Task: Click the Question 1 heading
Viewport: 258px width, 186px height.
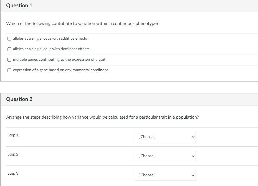Action: tap(19, 6)
